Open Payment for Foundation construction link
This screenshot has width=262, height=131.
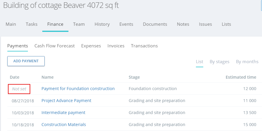tap(78, 89)
